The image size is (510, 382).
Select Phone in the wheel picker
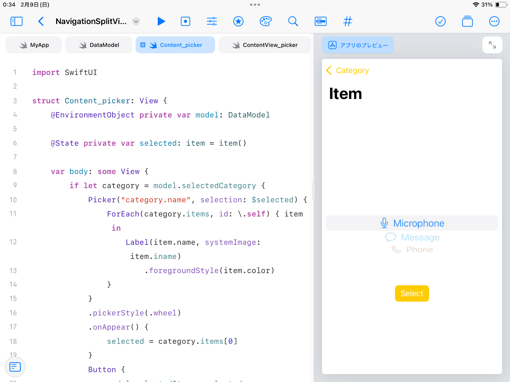pos(412,250)
